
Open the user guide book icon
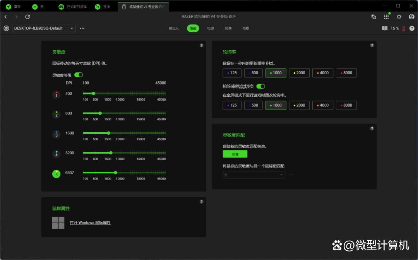pos(384,28)
